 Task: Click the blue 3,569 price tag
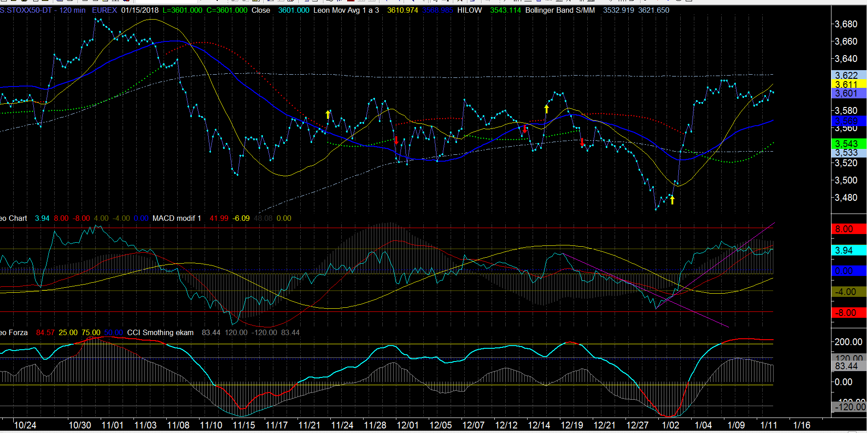click(849, 121)
